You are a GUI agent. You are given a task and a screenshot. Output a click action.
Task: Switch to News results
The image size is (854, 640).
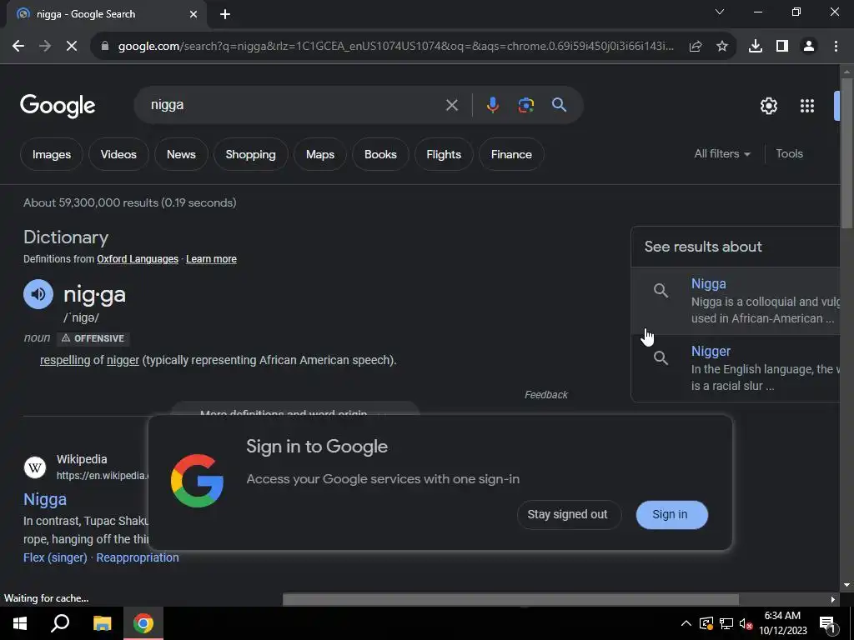click(x=181, y=154)
